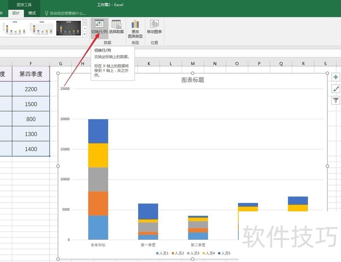This screenshot has width=341, height=262.
Task: Select column F header
Action: pos(31,63)
